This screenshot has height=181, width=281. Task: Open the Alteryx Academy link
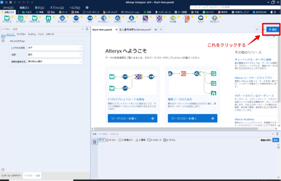[245, 119]
